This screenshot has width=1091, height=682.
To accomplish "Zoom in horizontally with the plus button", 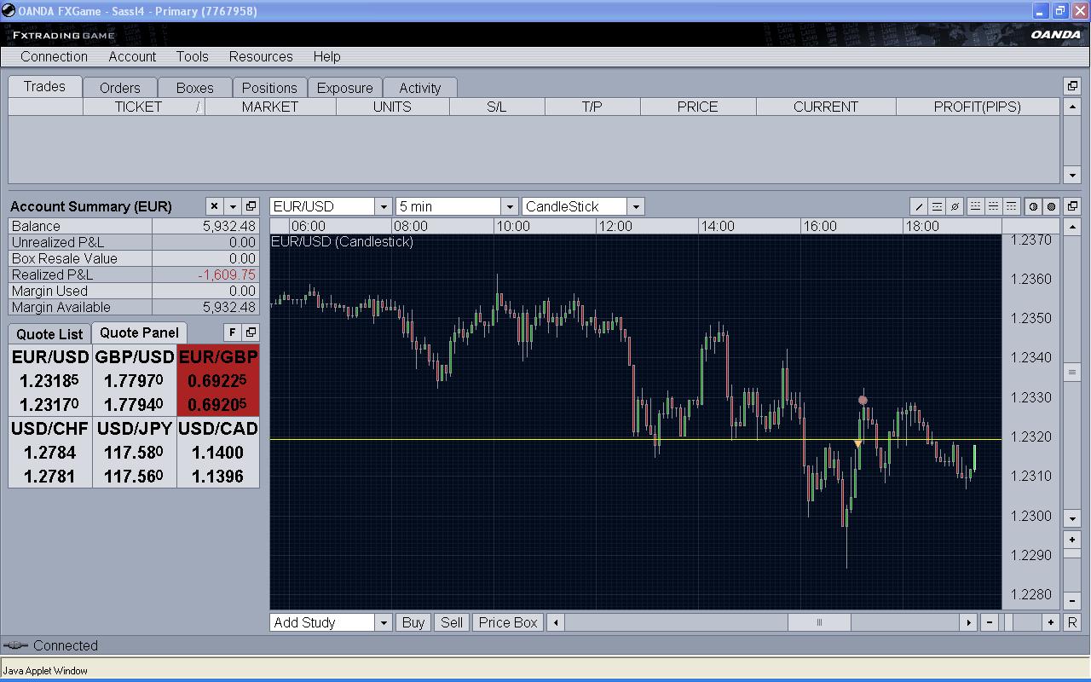I will (x=1051, y=622).
